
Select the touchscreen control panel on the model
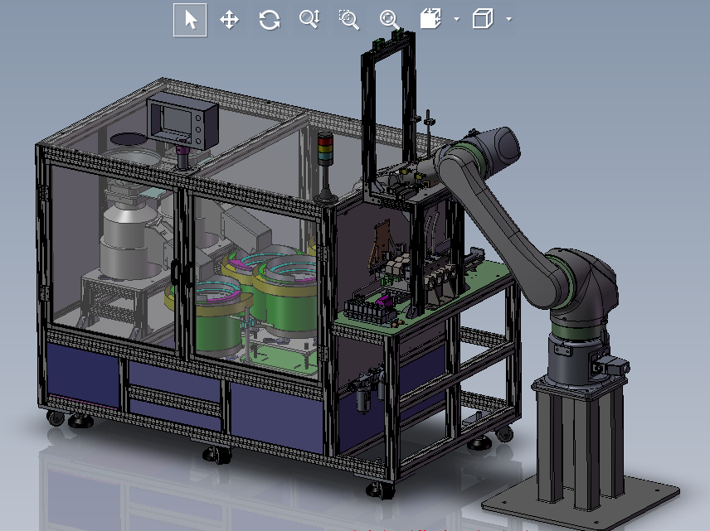click(182, 120)
